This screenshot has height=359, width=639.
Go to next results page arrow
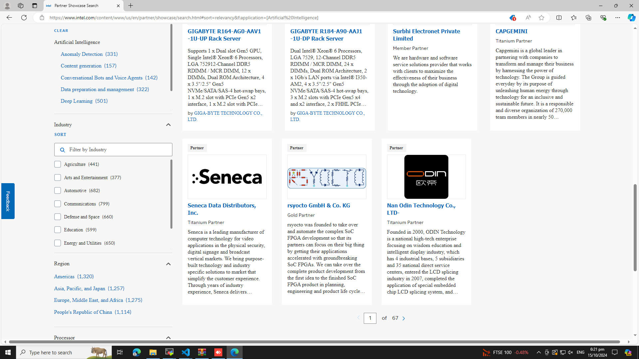click(404, 318)
